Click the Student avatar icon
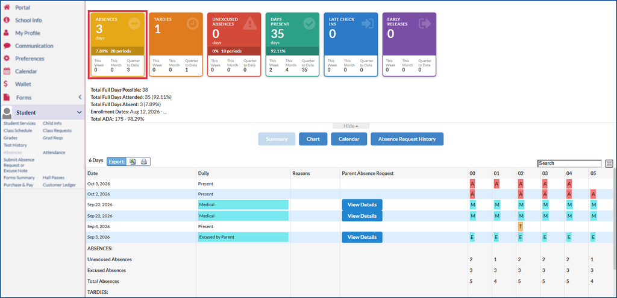617x298 pixels. pyautogui.click(x=7, y=113)
